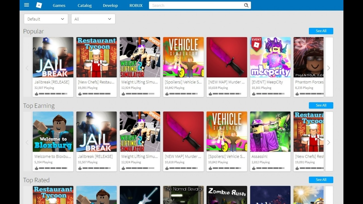
Task: Open the Catalog menu
Action: tap(85, 5)
